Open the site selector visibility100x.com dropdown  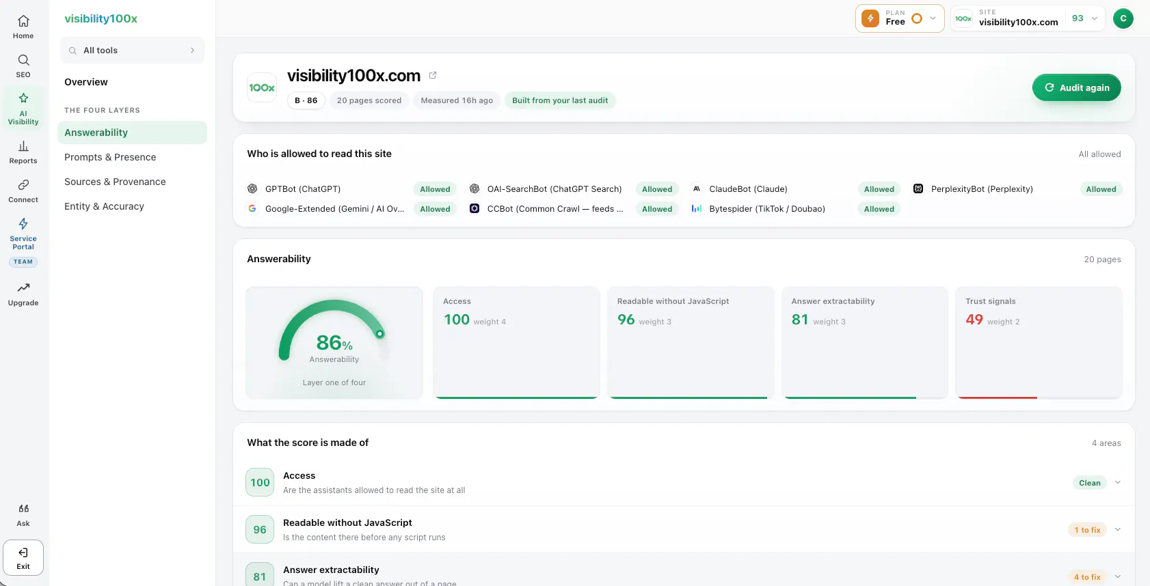[1028, 18]
